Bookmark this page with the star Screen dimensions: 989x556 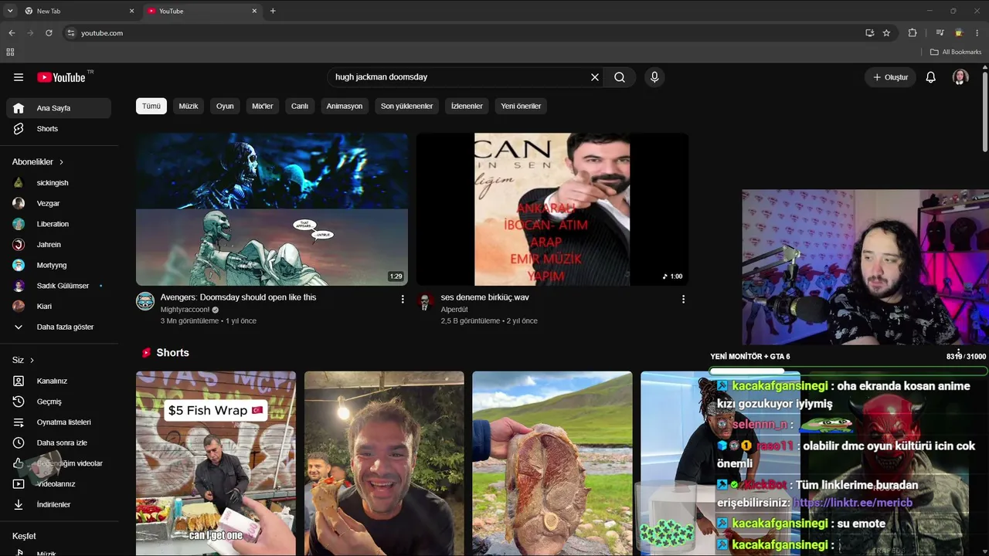(x=886, y=33)
